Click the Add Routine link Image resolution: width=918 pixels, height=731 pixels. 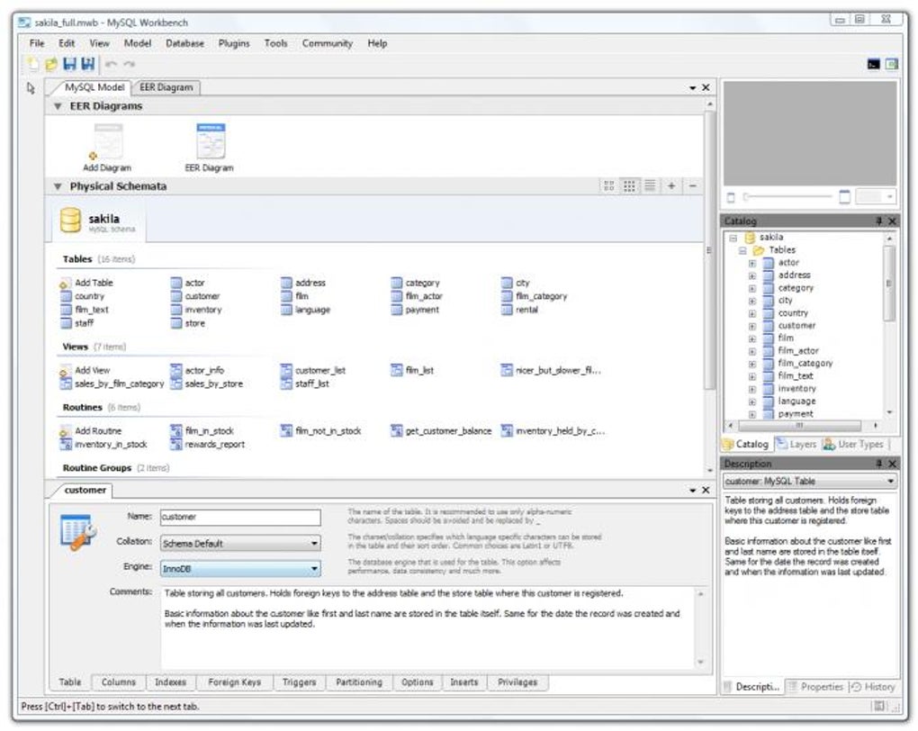(97, 431)
